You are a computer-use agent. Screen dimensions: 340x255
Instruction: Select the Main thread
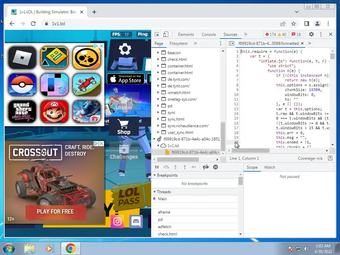pyautogui.click(x=162, y=199)
